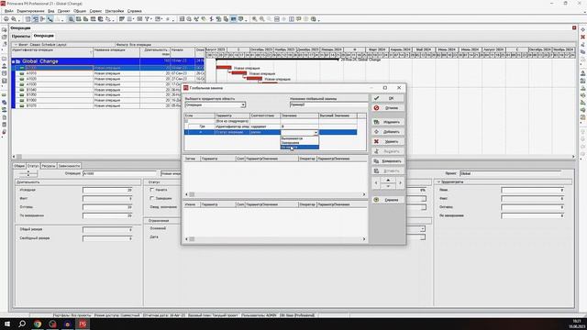This screenshot has width=587, height=330.
Task: Click the Удалить button with red cross
Action: click(x=388, y=141)
